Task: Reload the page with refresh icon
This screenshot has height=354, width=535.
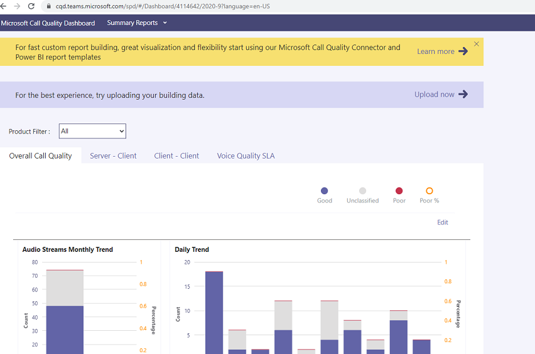Action: 31,6
